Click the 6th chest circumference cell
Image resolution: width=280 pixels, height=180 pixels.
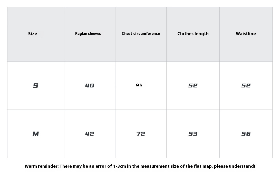tap(139, 85)
